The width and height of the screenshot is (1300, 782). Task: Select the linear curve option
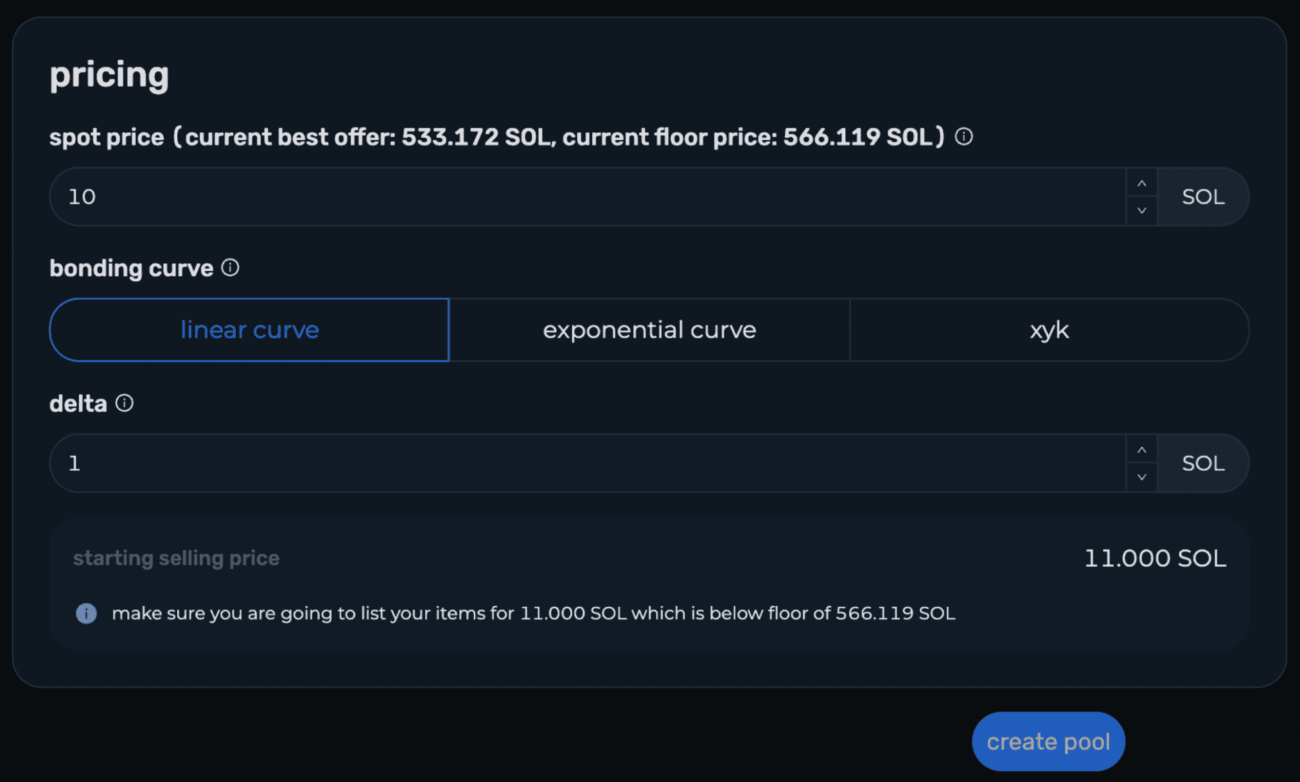coord(249,330)
